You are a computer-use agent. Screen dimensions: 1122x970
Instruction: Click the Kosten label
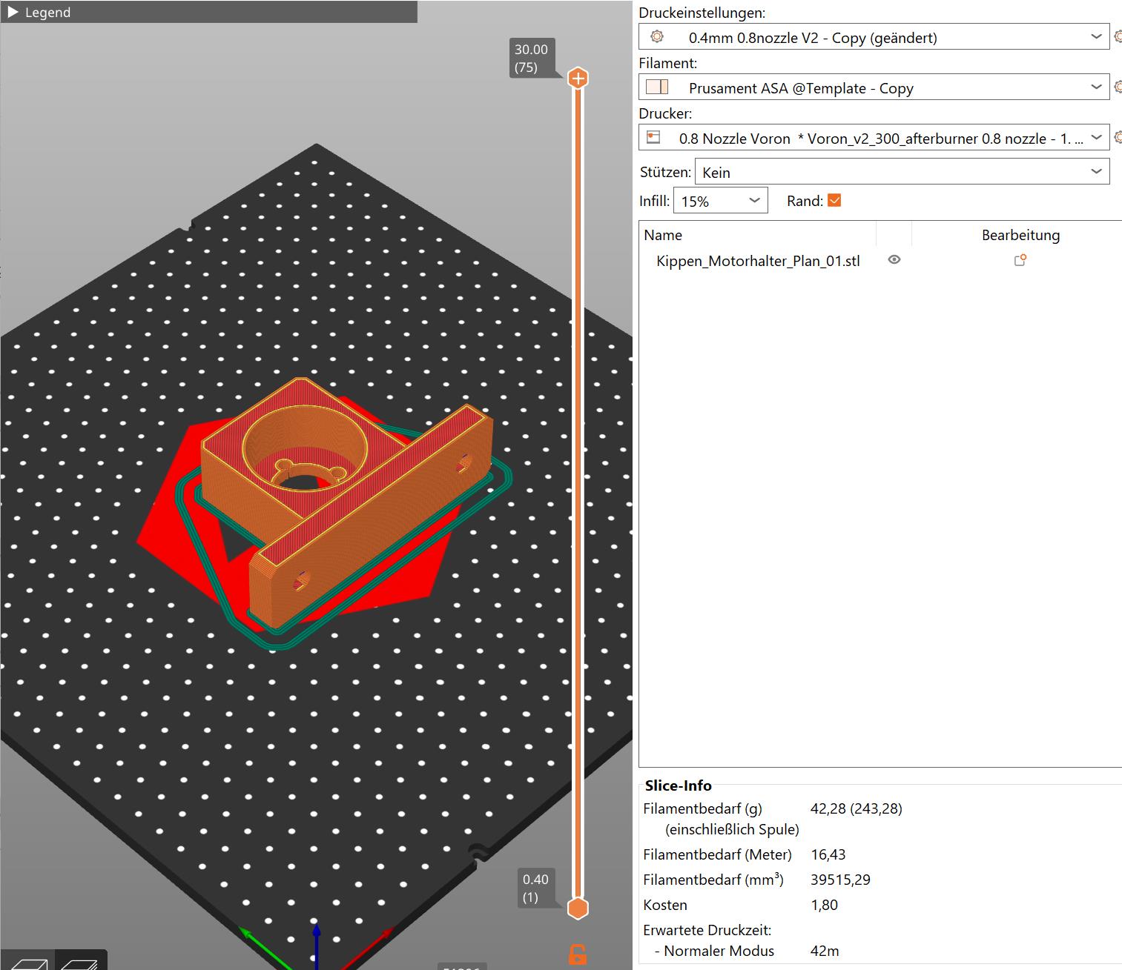tap(665, 905)
